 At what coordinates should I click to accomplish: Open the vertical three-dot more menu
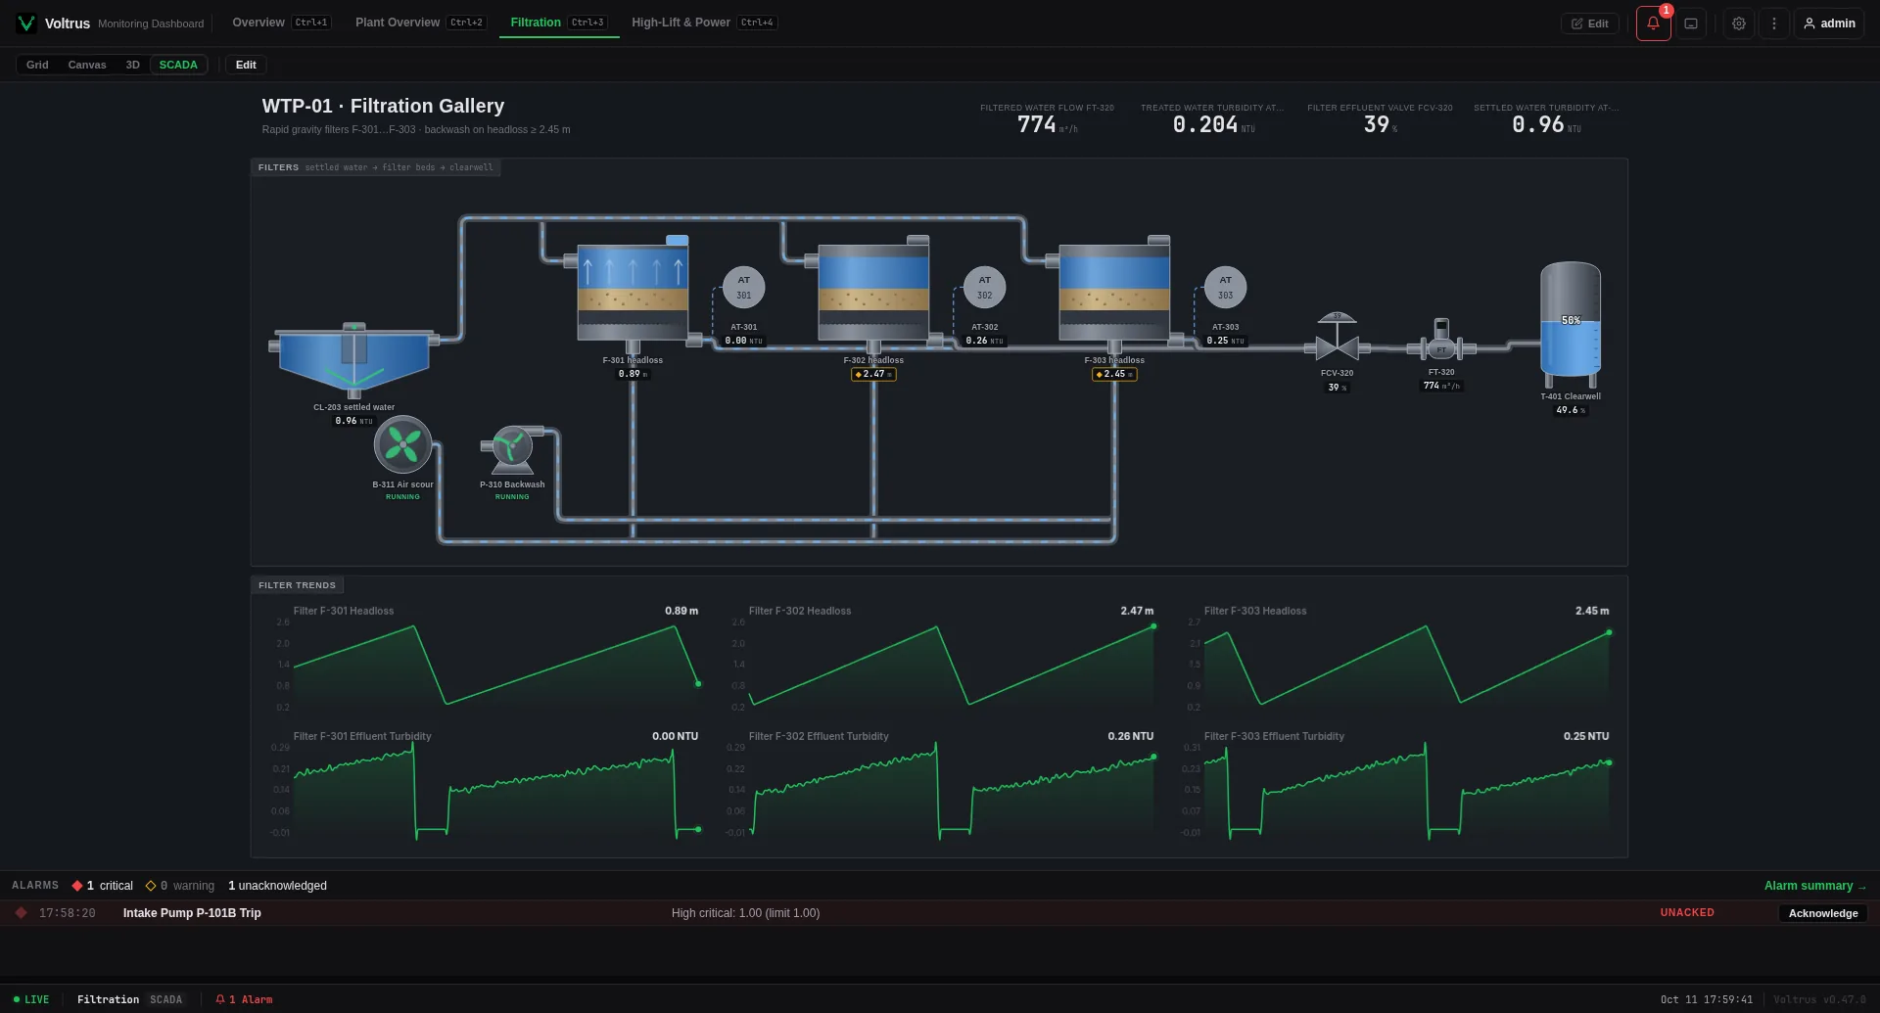(1774, 23)
